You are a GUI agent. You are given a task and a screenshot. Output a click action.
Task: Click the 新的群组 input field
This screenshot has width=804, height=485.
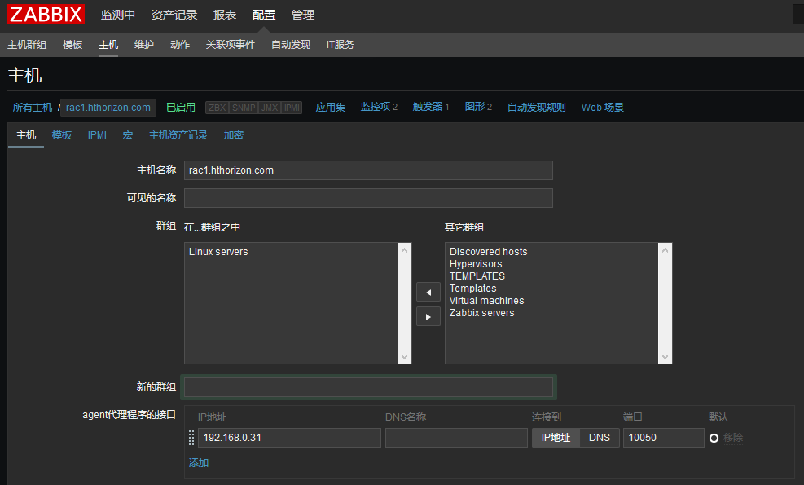point(368,387)
